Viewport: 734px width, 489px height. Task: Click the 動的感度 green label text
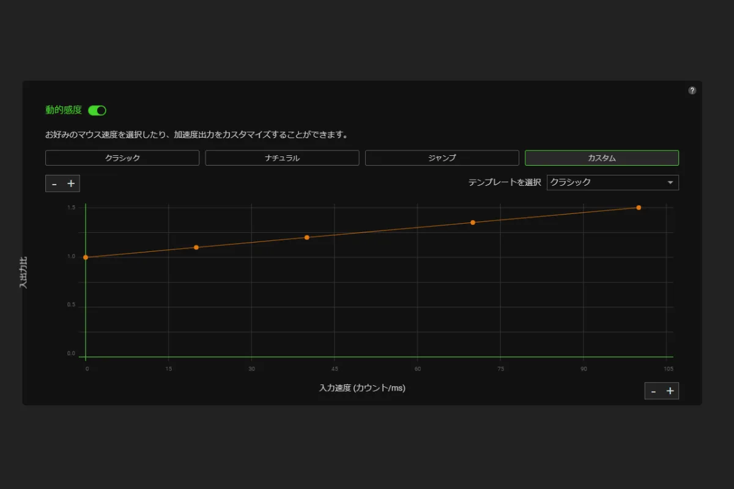[64, 110]
